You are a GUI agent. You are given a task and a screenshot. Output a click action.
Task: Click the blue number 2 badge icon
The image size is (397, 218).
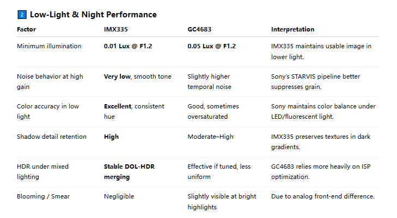pos(22,15)
